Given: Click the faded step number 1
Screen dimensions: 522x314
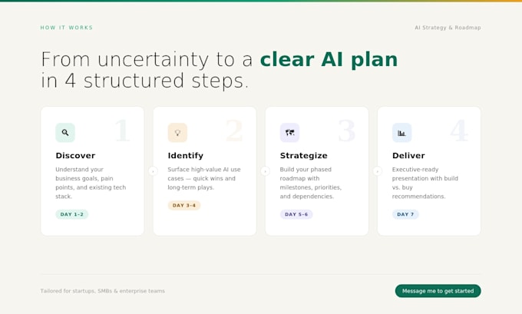Looking at the screenshot, I should point(122,131).
